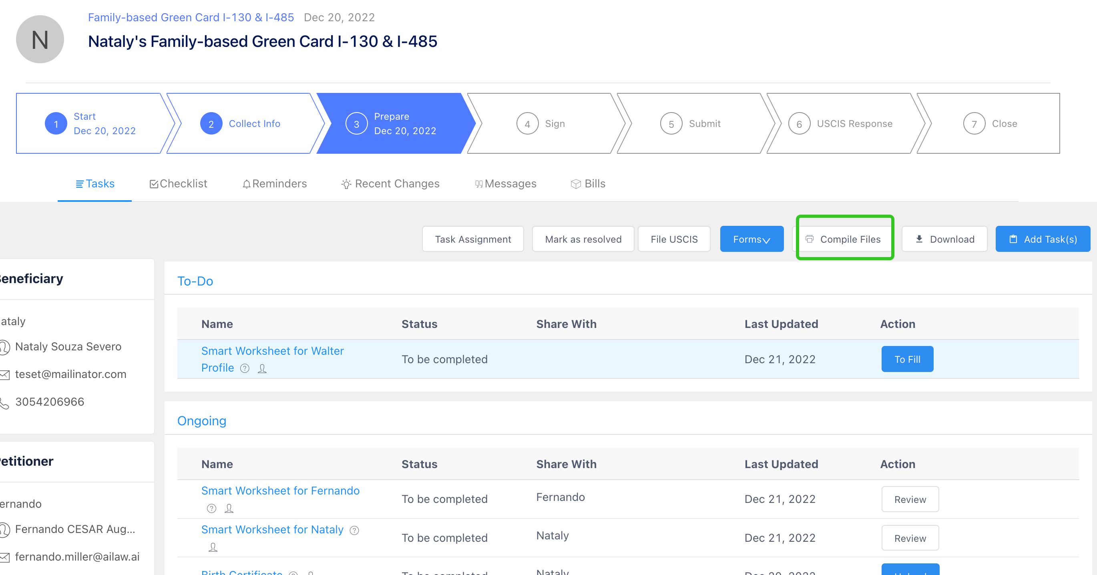
Task: Click Review for Smart Worksheet for Fernando
Action: 910,499
